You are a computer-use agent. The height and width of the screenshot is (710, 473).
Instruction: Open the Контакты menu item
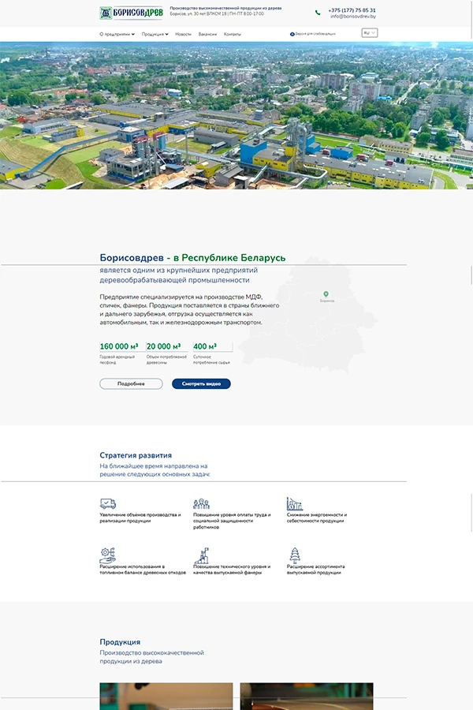pos(233,34)
